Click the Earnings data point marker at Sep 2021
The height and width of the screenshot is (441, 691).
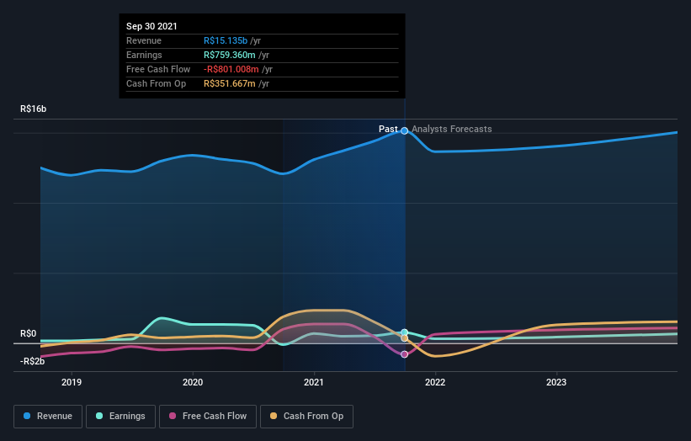coord(404,332)
